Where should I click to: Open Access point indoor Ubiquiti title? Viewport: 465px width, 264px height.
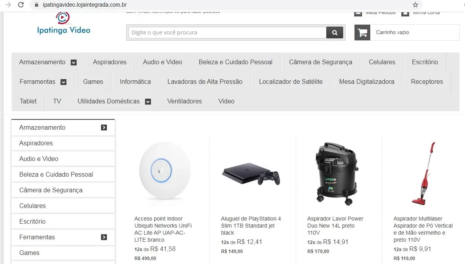coord(163,229)
